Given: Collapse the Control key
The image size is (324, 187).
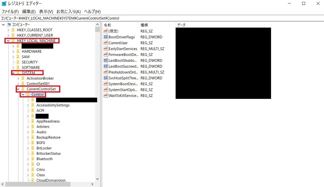Looking at the screenshot, I should 23,95.
